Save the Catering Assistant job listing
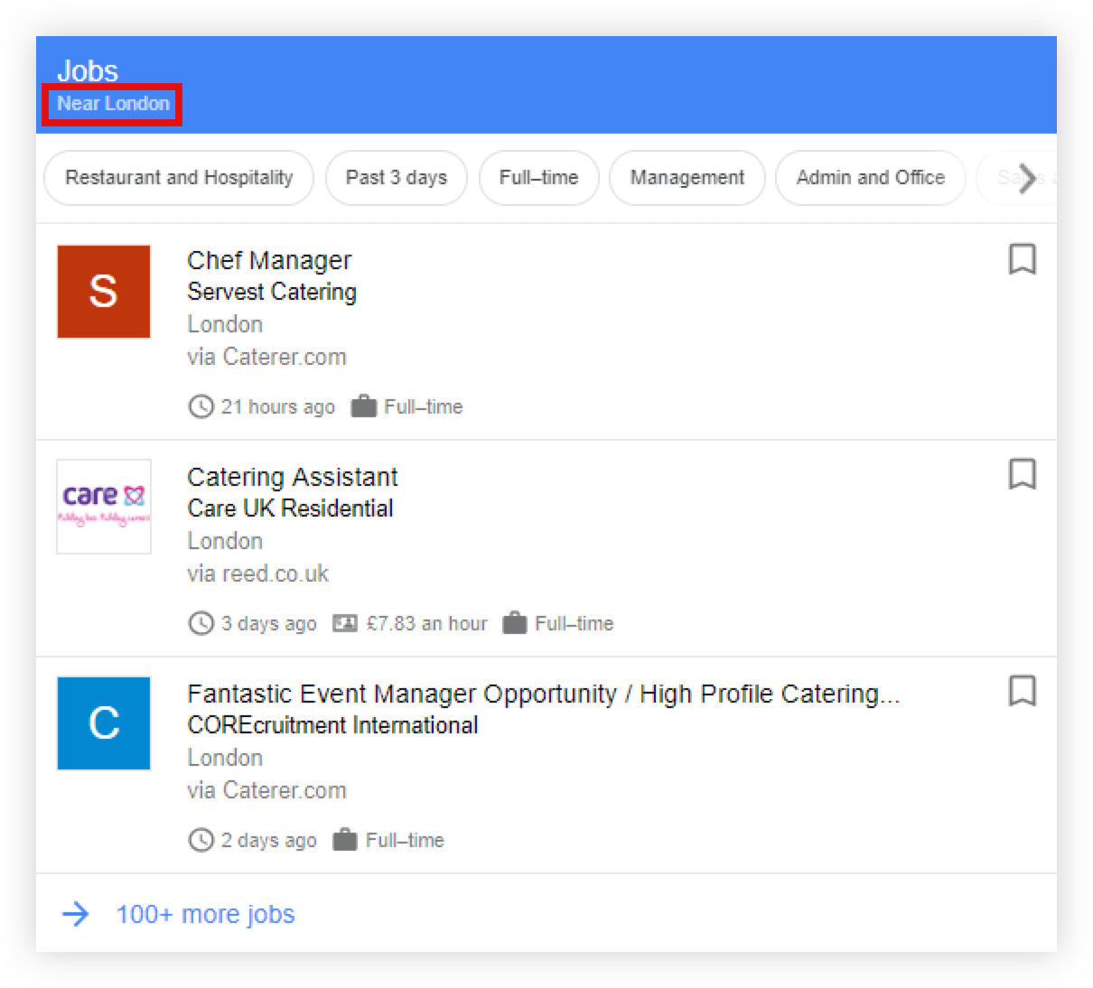Screen dimensions: 1093x988 point(1022,474)
